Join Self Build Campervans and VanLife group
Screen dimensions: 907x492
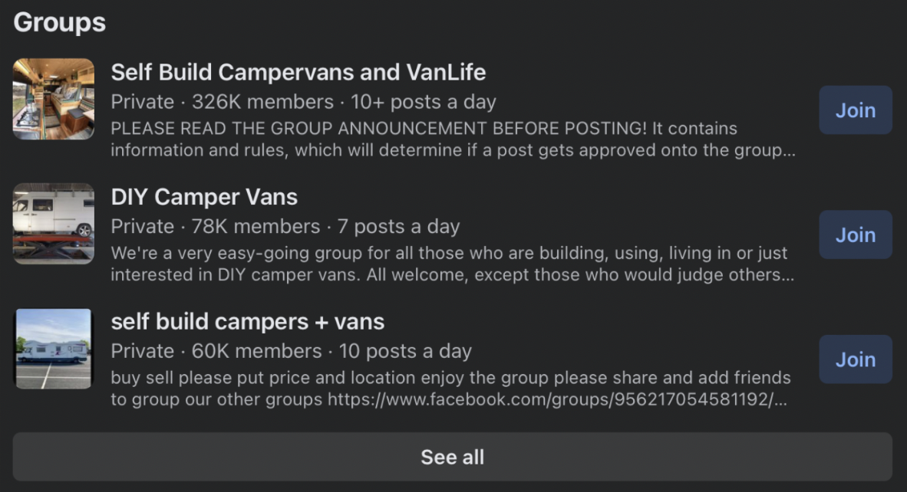856,110
